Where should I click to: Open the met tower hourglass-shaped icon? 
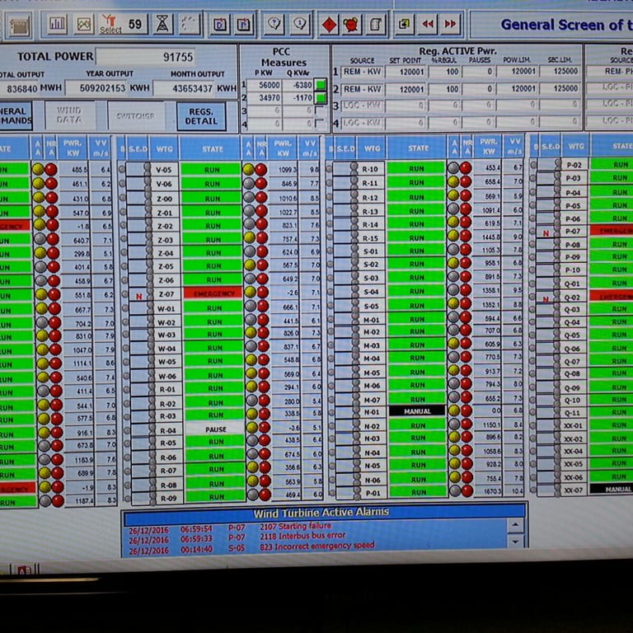(162, 24)
